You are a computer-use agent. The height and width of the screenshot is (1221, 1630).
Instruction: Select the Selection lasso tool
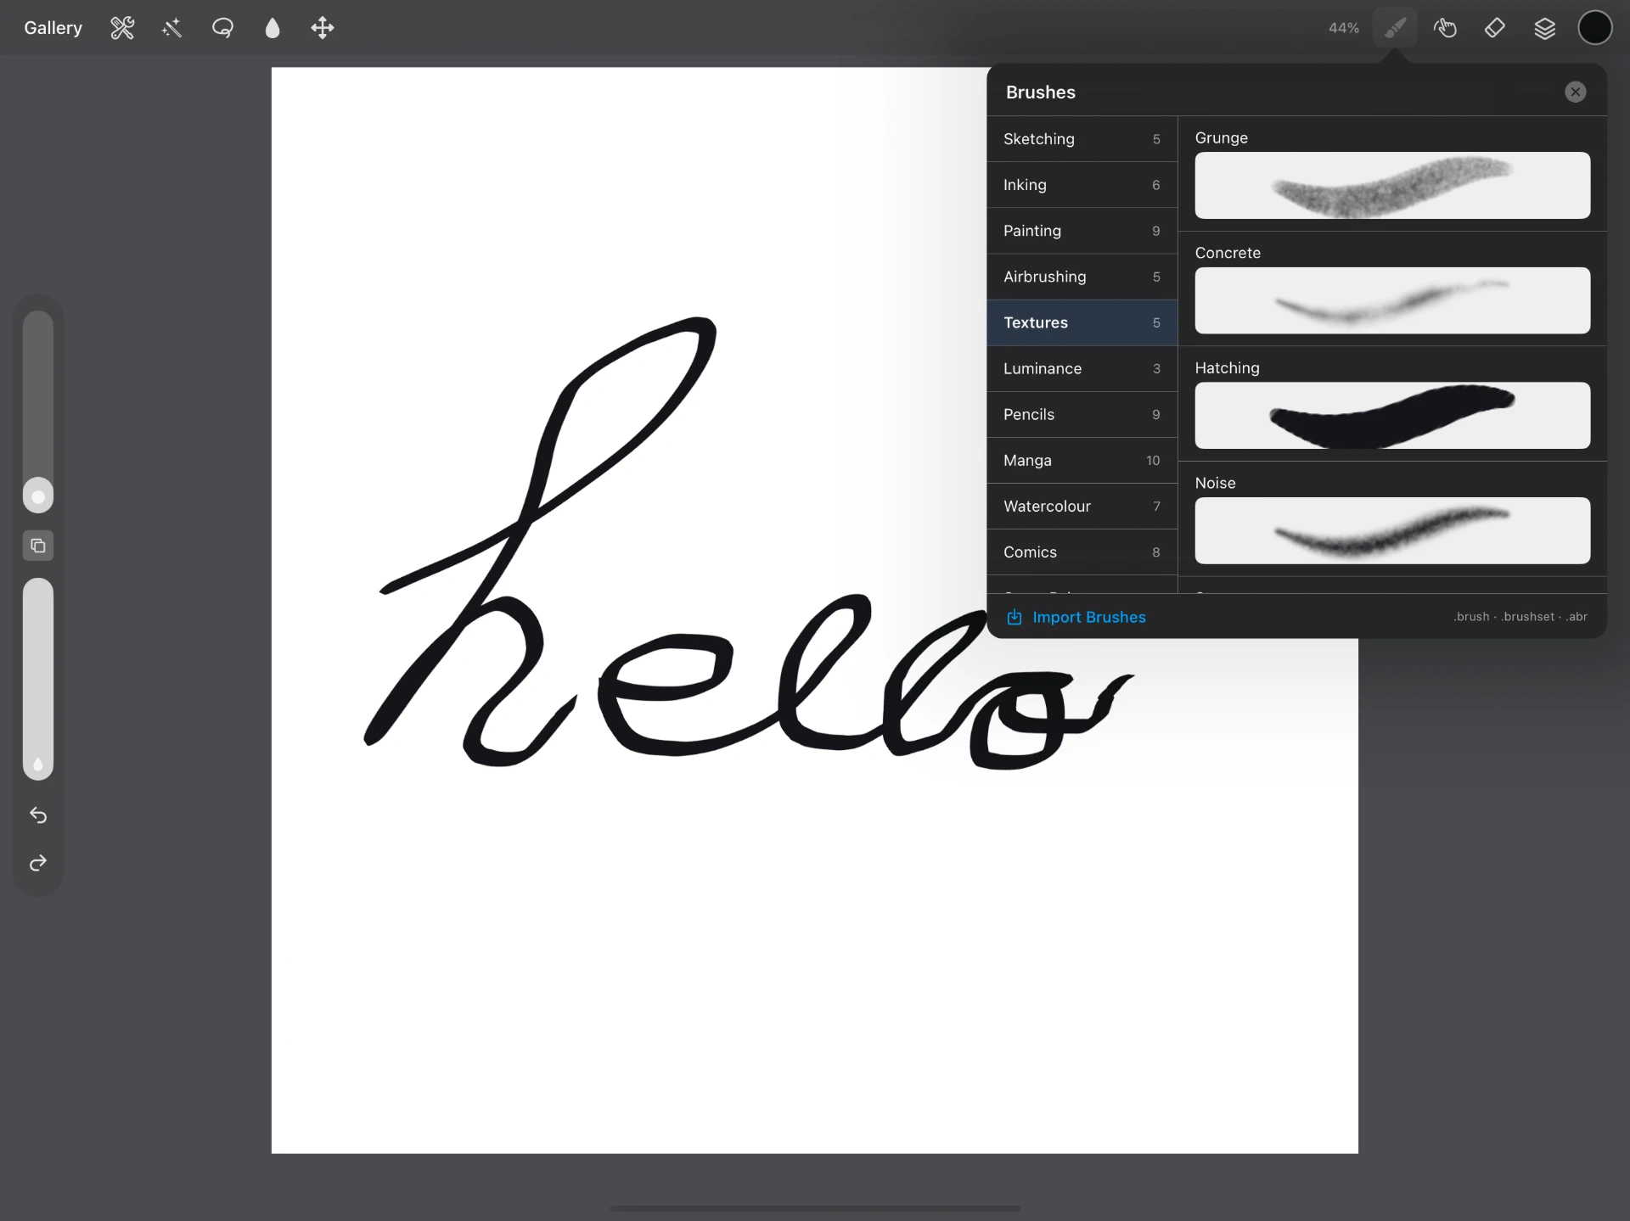[222, 28]
